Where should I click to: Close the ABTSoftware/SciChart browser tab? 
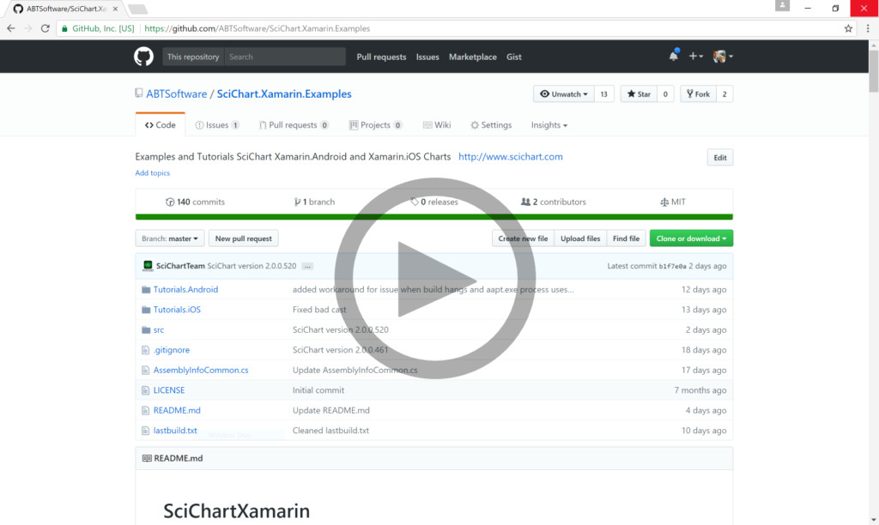(x=115, y=9)
